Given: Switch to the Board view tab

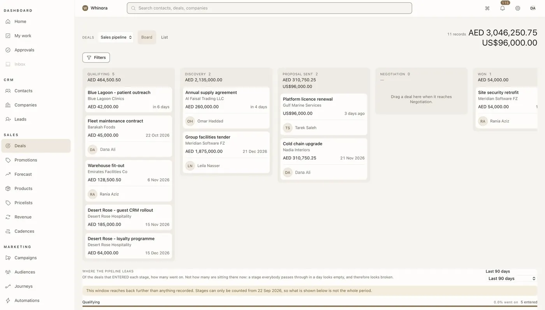Looking at the screenshot, I should coord(147,37).
